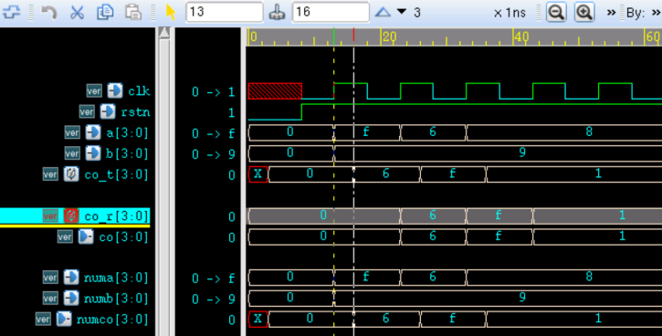The image size is (662, 336).
Task: Click the undo arrow icon in toolbar
Action: [49, 12]
